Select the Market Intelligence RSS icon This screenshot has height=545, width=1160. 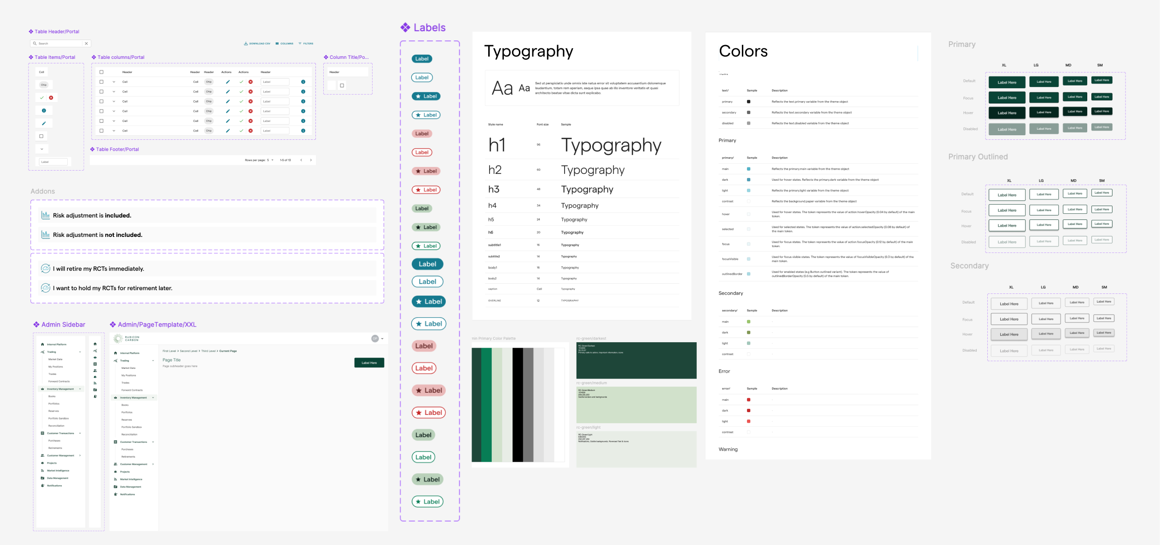click(x=42, y=470)
